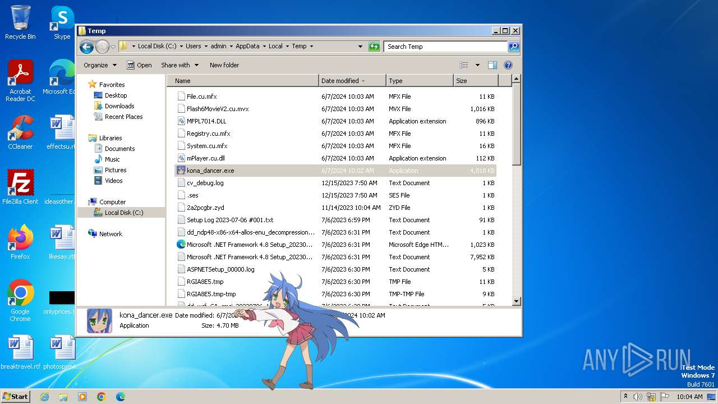718x404 pixels.
Task: Click the taskbar volume icon
Action: [x=638, y=397]
